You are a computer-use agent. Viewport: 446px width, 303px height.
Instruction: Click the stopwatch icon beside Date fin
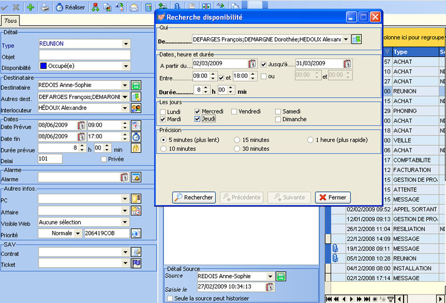click(135, 137)
